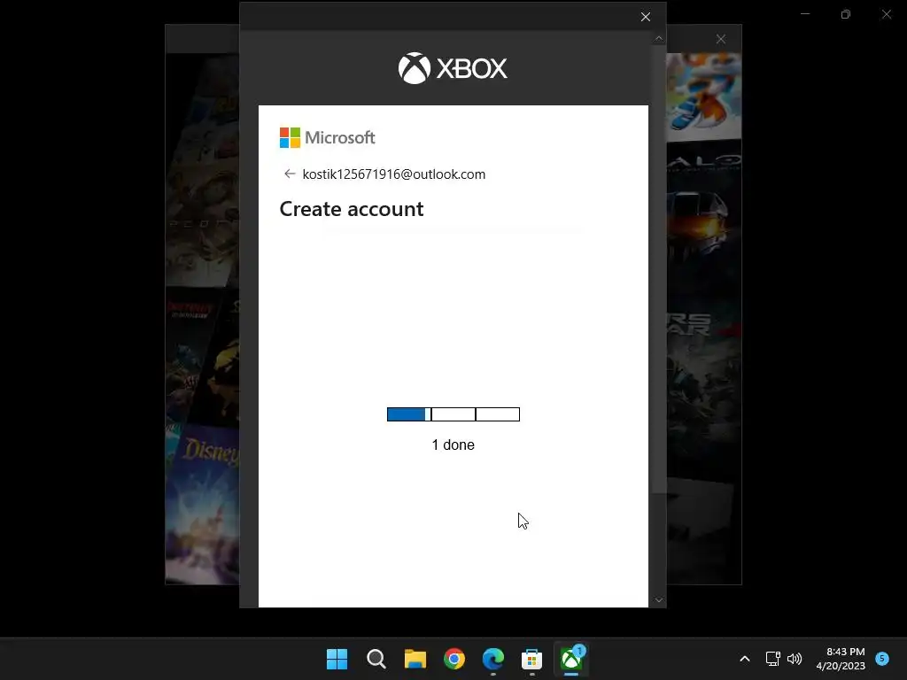Click the kostik125671916@outlook.com email text
Viewport: 907px width, 680px height.
394,174
